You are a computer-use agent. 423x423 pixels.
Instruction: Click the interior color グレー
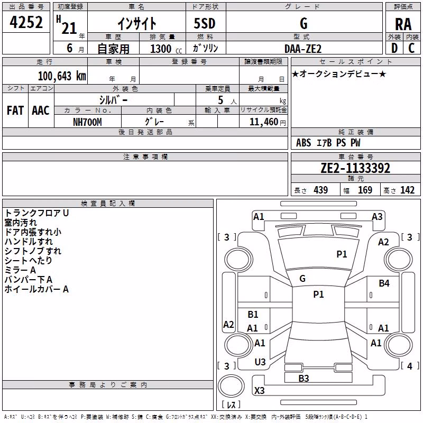[x=154, y=122]
